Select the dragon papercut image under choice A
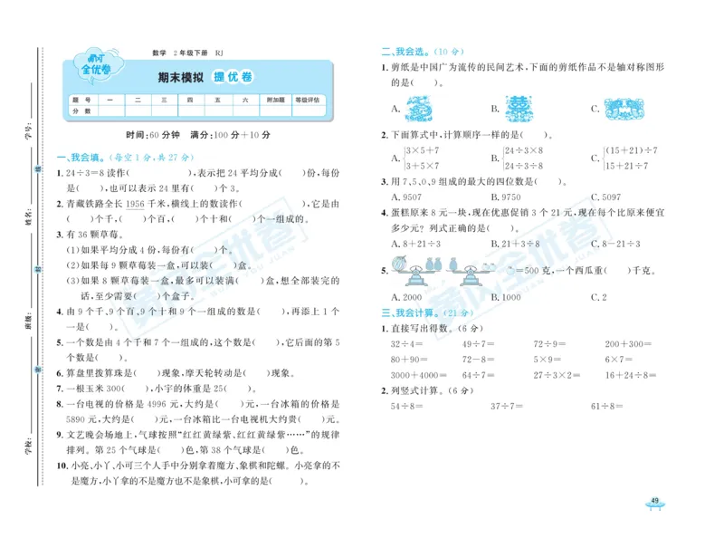 point(418,107)
